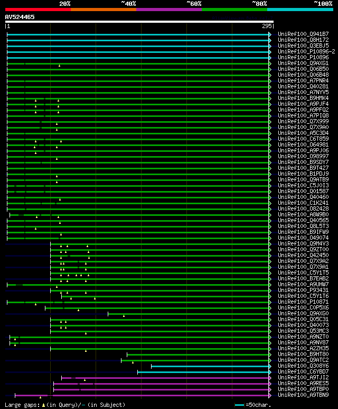338x409 pixels.
Task: Click the UniRef100_A9TJI2 label
Action: point(303,377)
